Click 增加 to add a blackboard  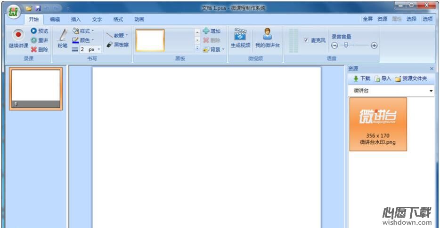click(x=212, y=31)
